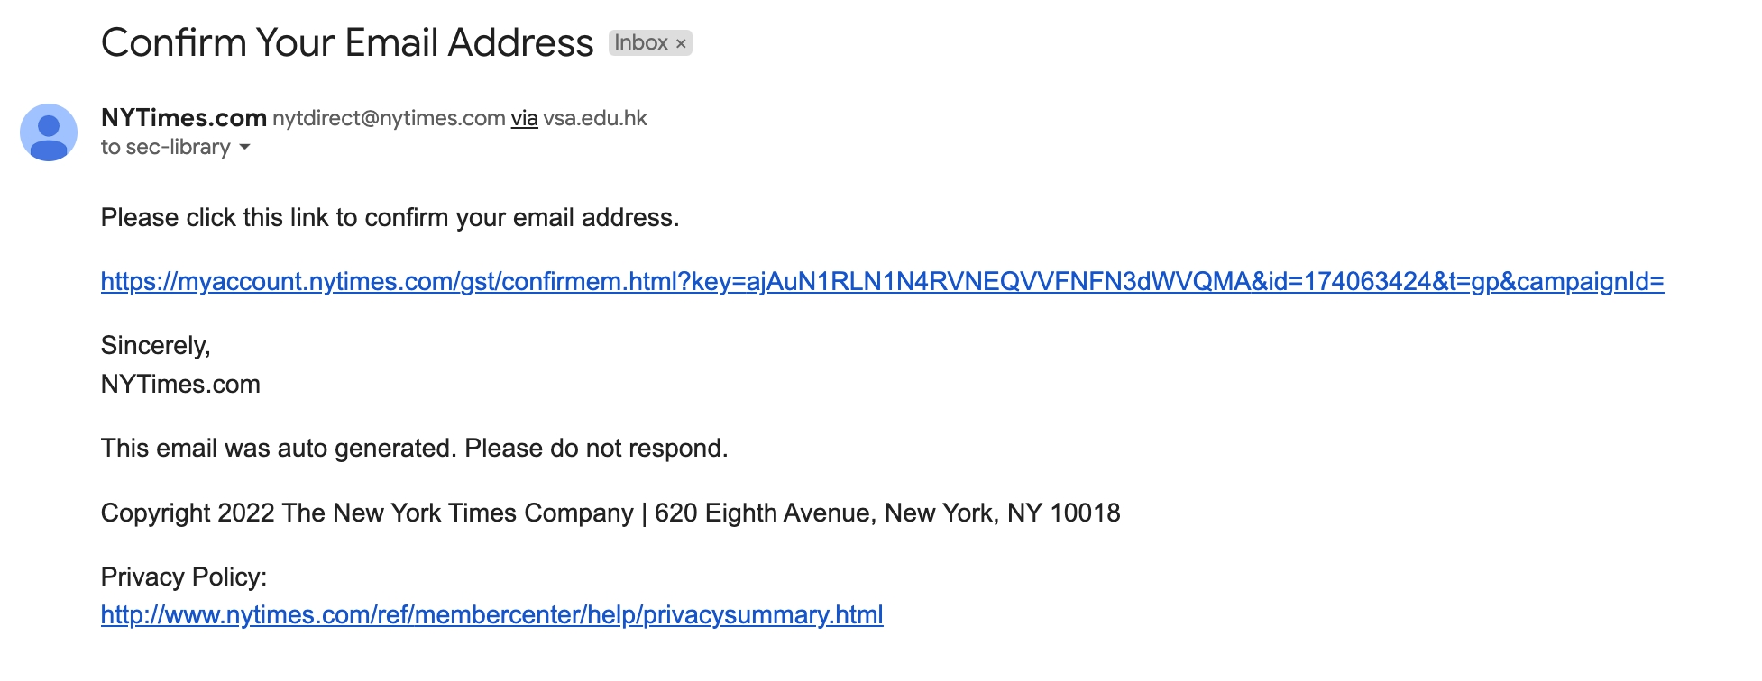Click the "620 Eighth Avenue" street address
Screen dimensions: 1762x681
[764, 513]
